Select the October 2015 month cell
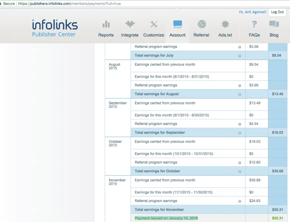Screen dimensions: 290x222 (x=118, y=156)
